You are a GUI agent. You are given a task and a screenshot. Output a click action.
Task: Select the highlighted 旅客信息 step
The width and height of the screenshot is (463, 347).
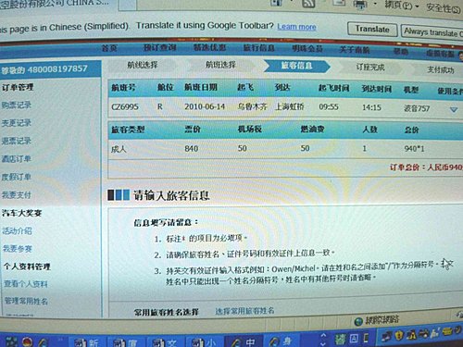tap(296, 66)
